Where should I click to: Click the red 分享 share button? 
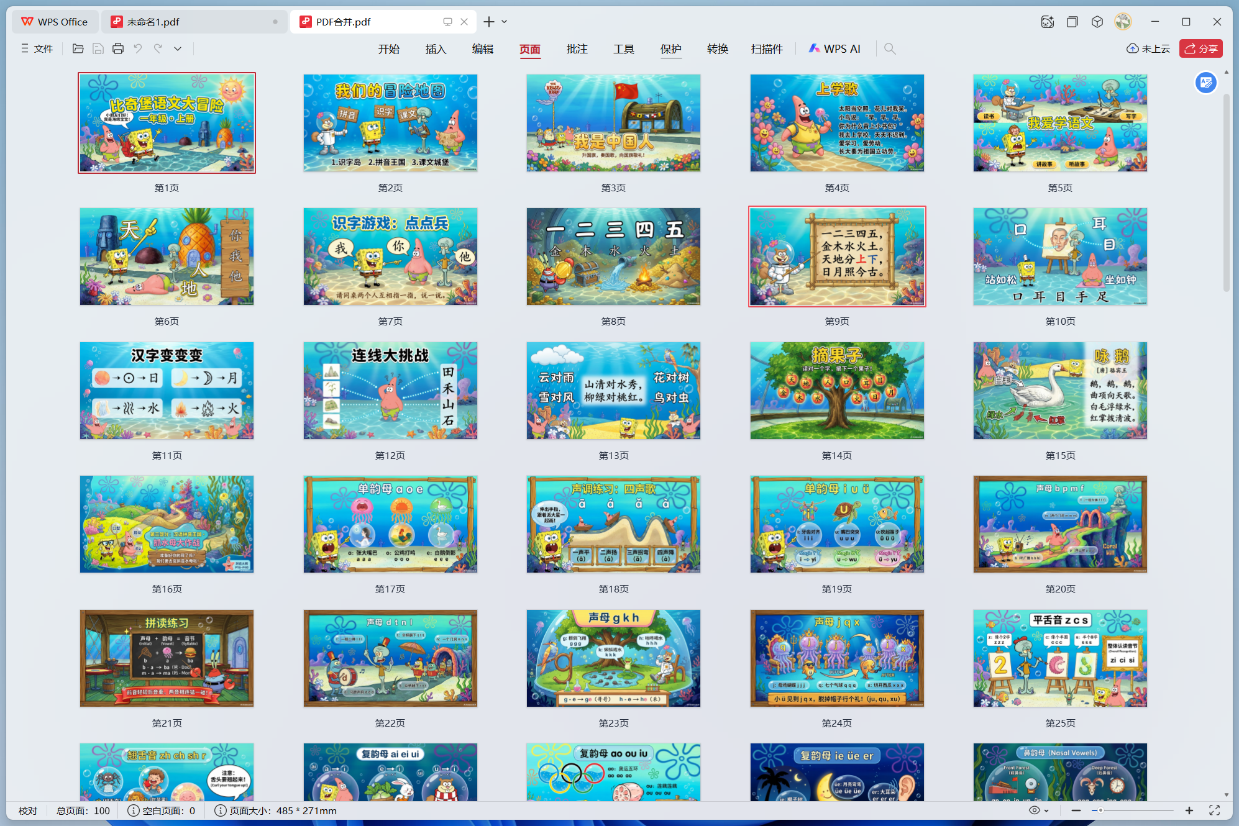pos(1200,48)
